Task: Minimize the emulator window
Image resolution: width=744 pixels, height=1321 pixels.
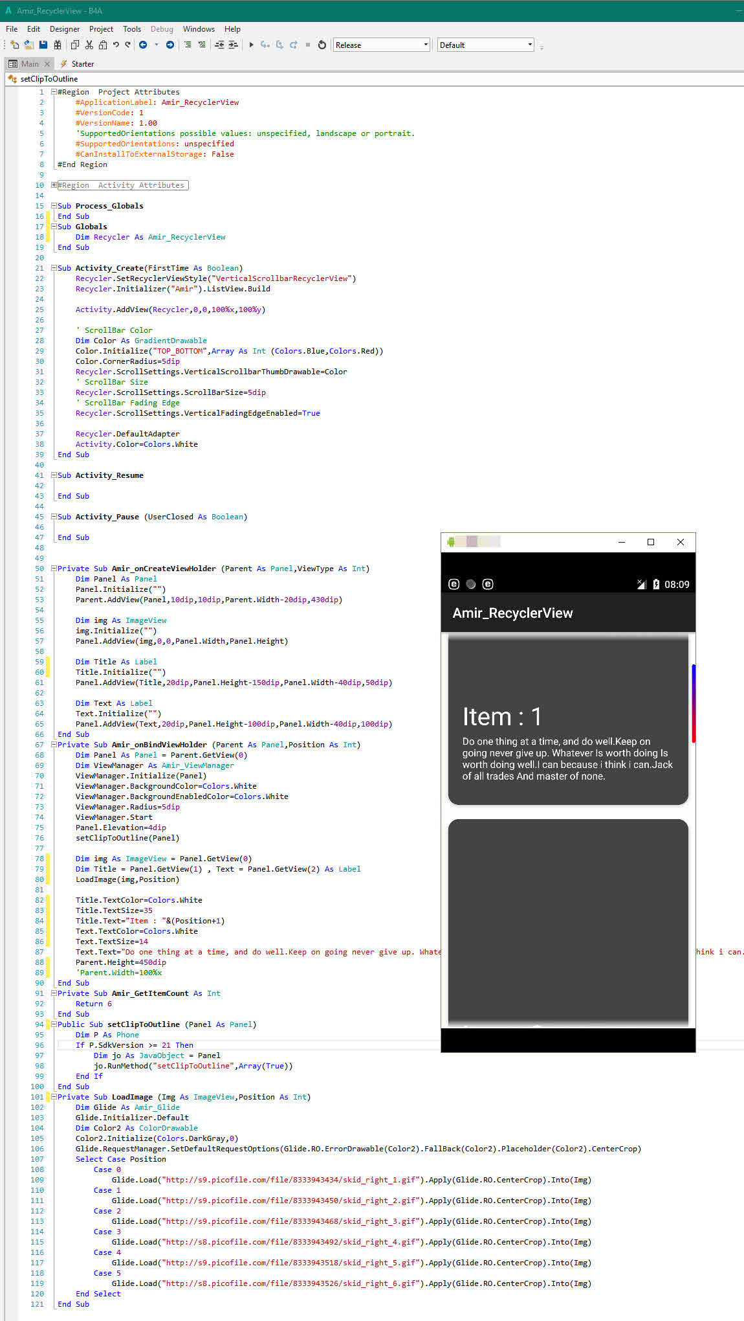Action: [622, 542]
